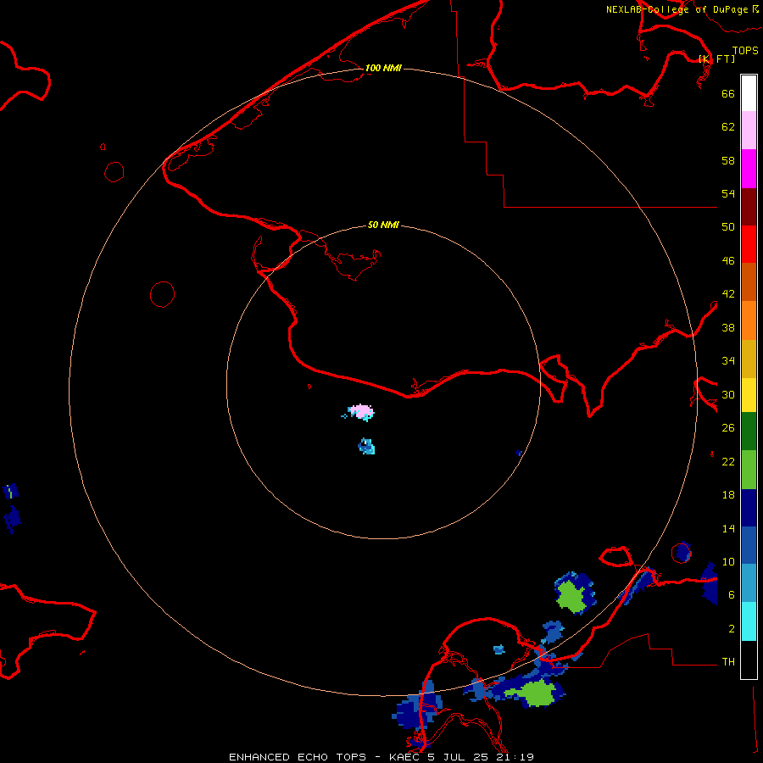763x763 pixels.
Task: Click the '34' legend label
Action: [728, 361]
